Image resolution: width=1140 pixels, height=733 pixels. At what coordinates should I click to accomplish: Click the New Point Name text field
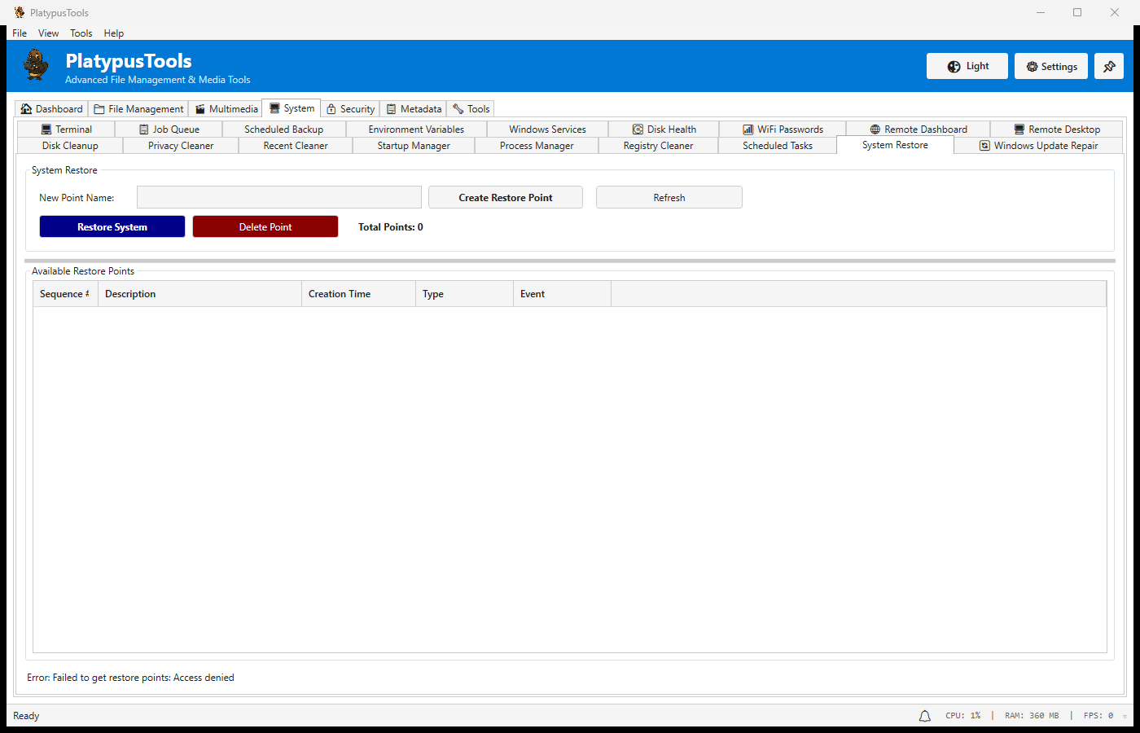[x=279, y=198]
